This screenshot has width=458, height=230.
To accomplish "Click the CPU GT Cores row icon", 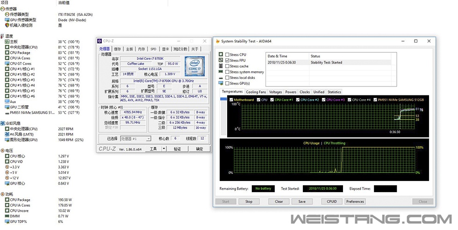I will [x=7, y=64].
